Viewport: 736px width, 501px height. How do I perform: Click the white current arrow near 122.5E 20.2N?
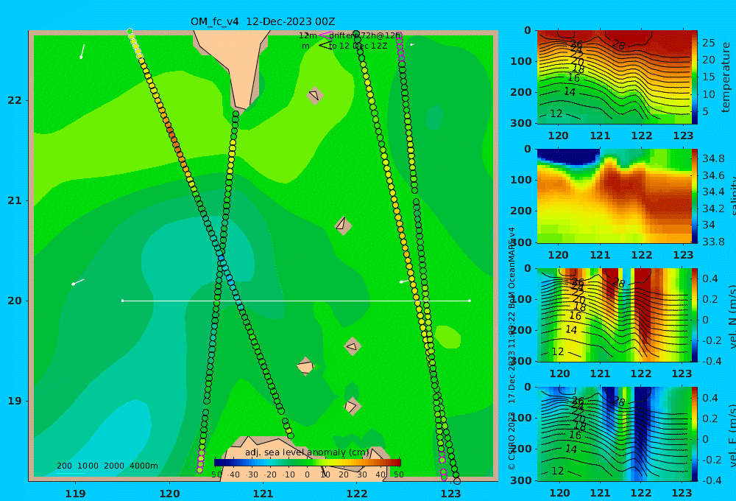[x=403, y=281]
